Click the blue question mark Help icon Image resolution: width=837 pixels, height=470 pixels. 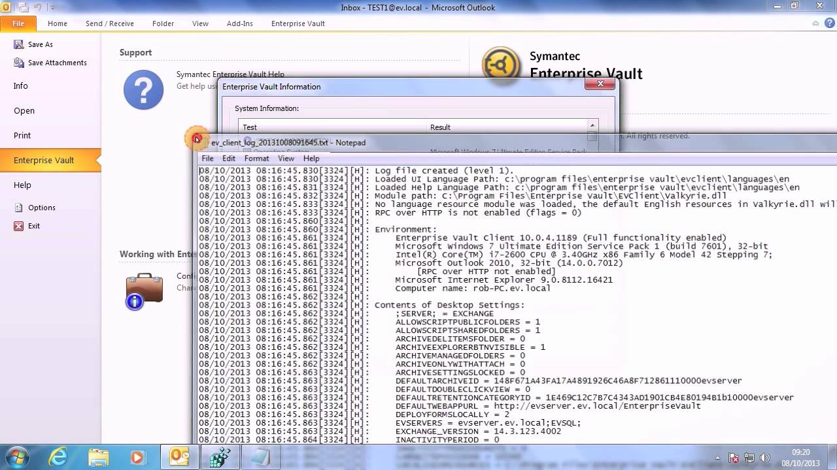144,89
